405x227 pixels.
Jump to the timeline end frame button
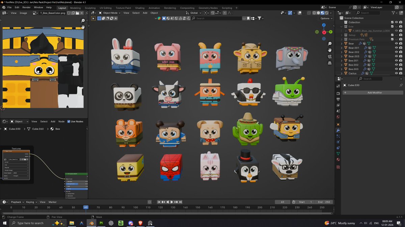click(x=181, y=202)
